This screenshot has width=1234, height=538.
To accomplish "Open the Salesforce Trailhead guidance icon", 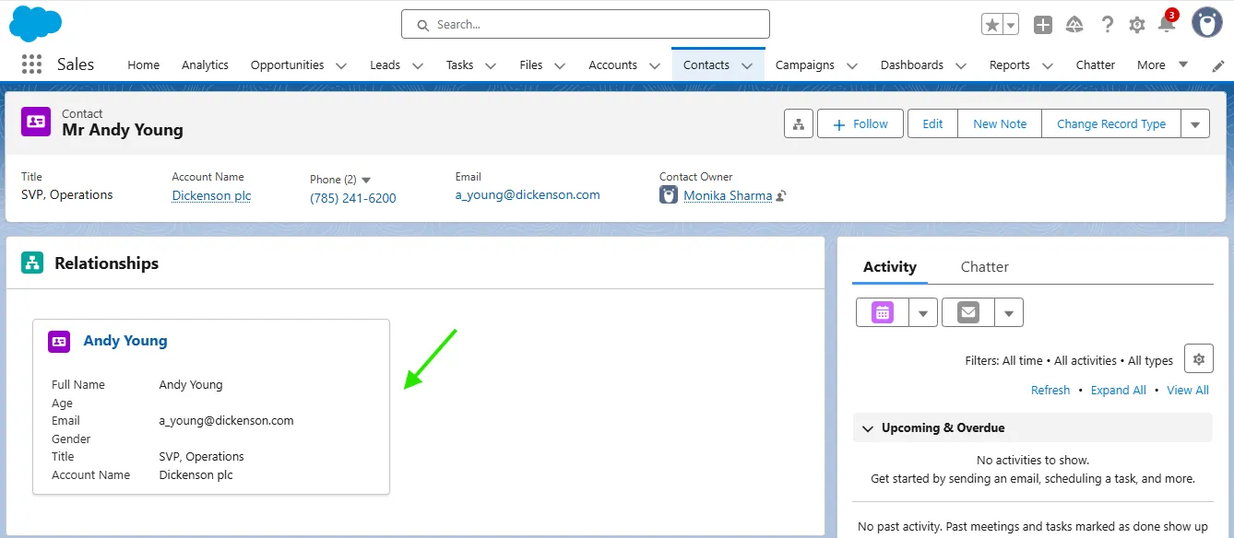I will pyautogui.click(x=1074, y=25).
